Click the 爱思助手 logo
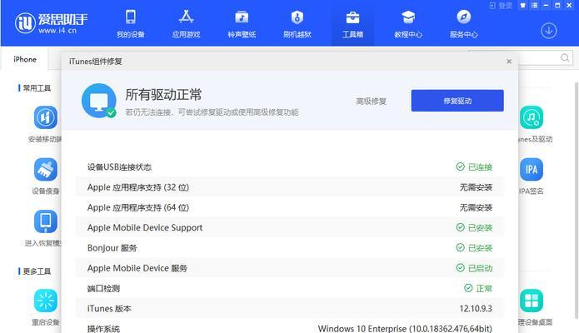The image size is (579, 333). pos(51,22)
